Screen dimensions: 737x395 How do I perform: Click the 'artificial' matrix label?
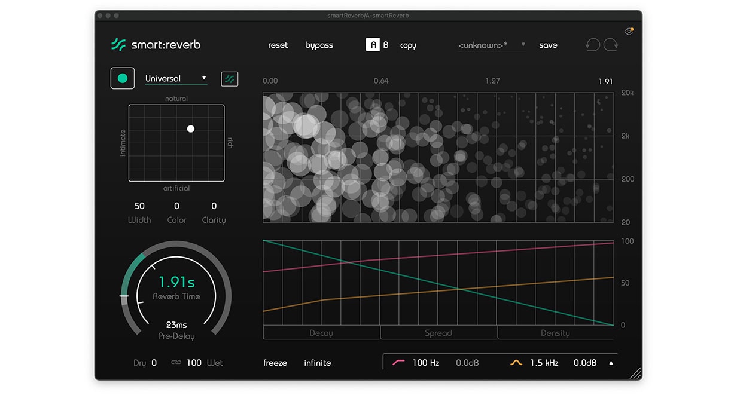coord(176,188)
